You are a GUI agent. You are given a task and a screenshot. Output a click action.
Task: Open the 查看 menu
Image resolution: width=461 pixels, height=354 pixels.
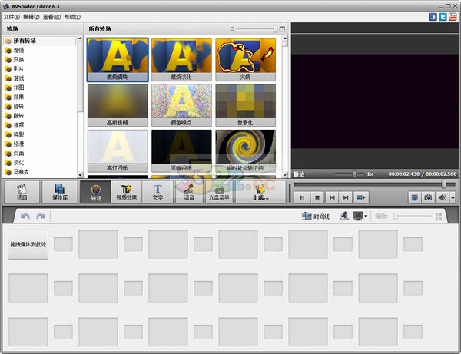tap(51, 17)
